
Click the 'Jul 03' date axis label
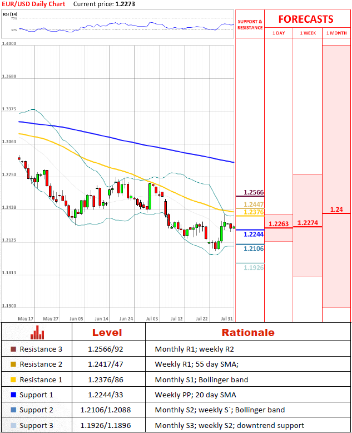pos(152,319)
